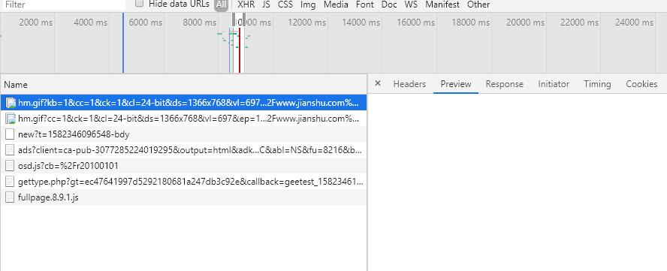The height and width of the screenshot is (271, 667).
Task: Click document icon of fullpage.8.9.1.js row
Action: (11, 197)
